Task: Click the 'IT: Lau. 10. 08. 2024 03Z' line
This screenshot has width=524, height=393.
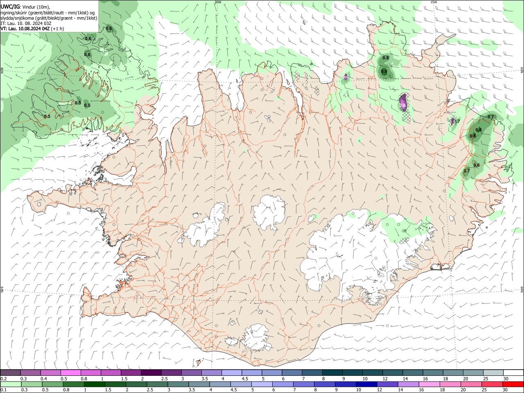Action: (x=26, y=23)
